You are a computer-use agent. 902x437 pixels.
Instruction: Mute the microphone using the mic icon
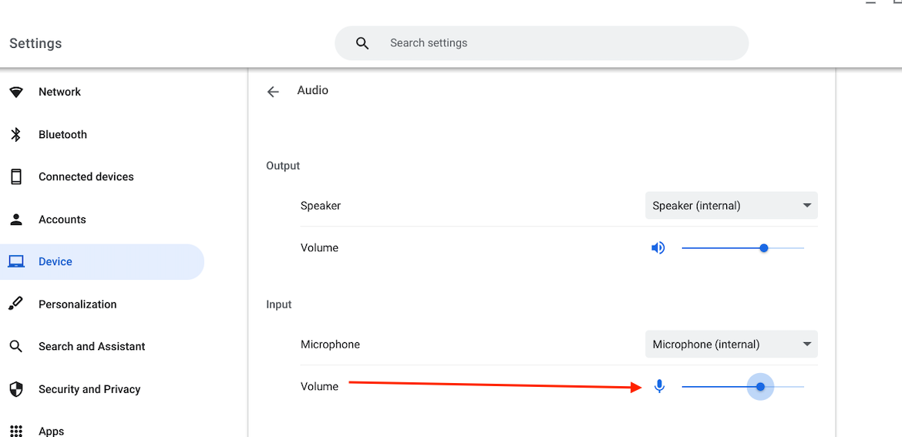click(659, 386)
